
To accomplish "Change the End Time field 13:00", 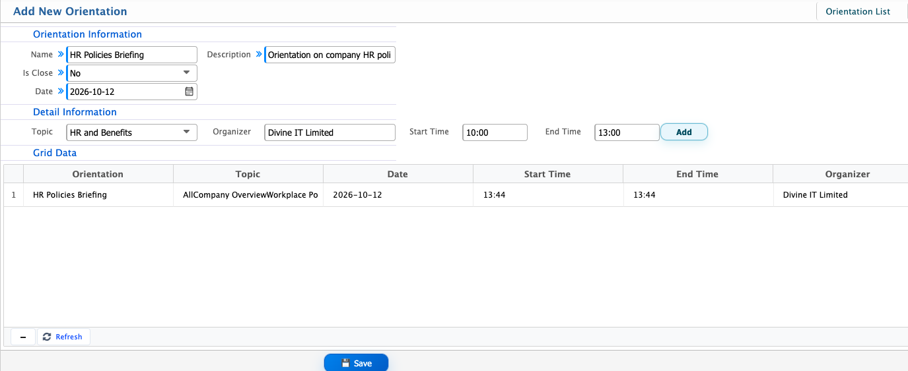I will pyautogui.click(x=627, y=132).
